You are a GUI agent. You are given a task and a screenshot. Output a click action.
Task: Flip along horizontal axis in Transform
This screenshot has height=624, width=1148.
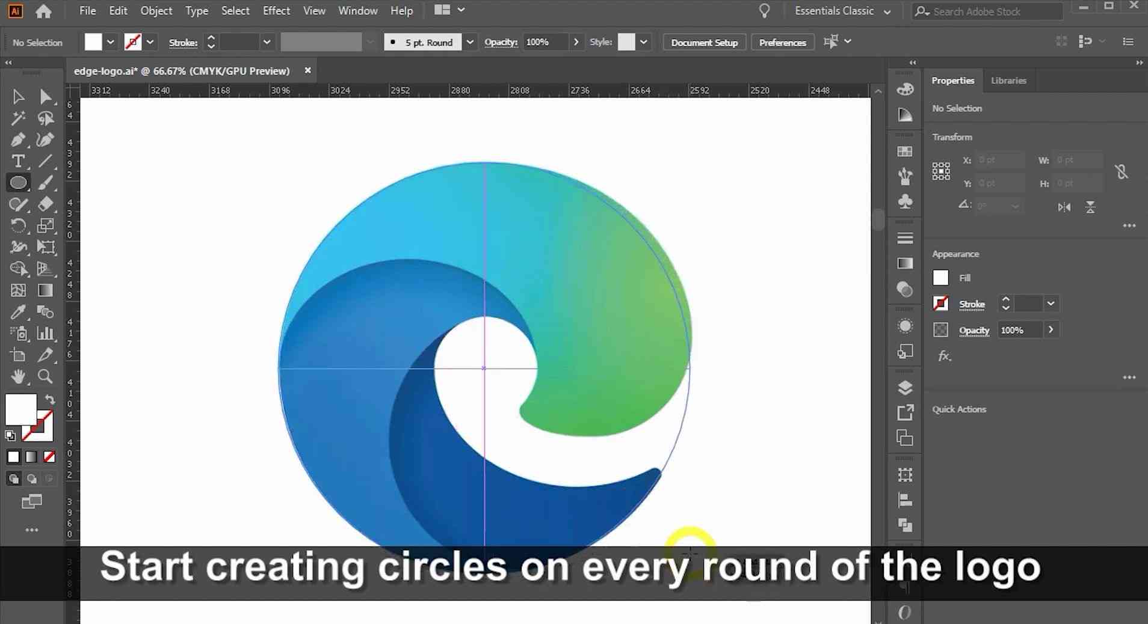(1064, 207)
